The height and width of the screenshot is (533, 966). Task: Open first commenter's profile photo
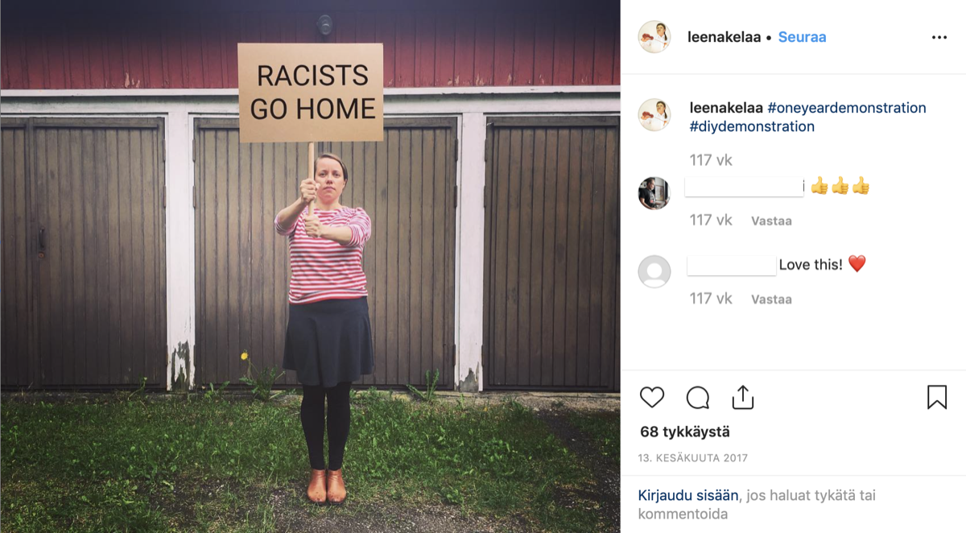[x=654, y=193]
